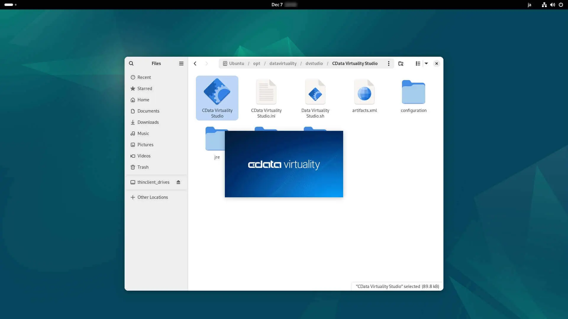
Task: Go back with the back arrow
Action: 195,64
